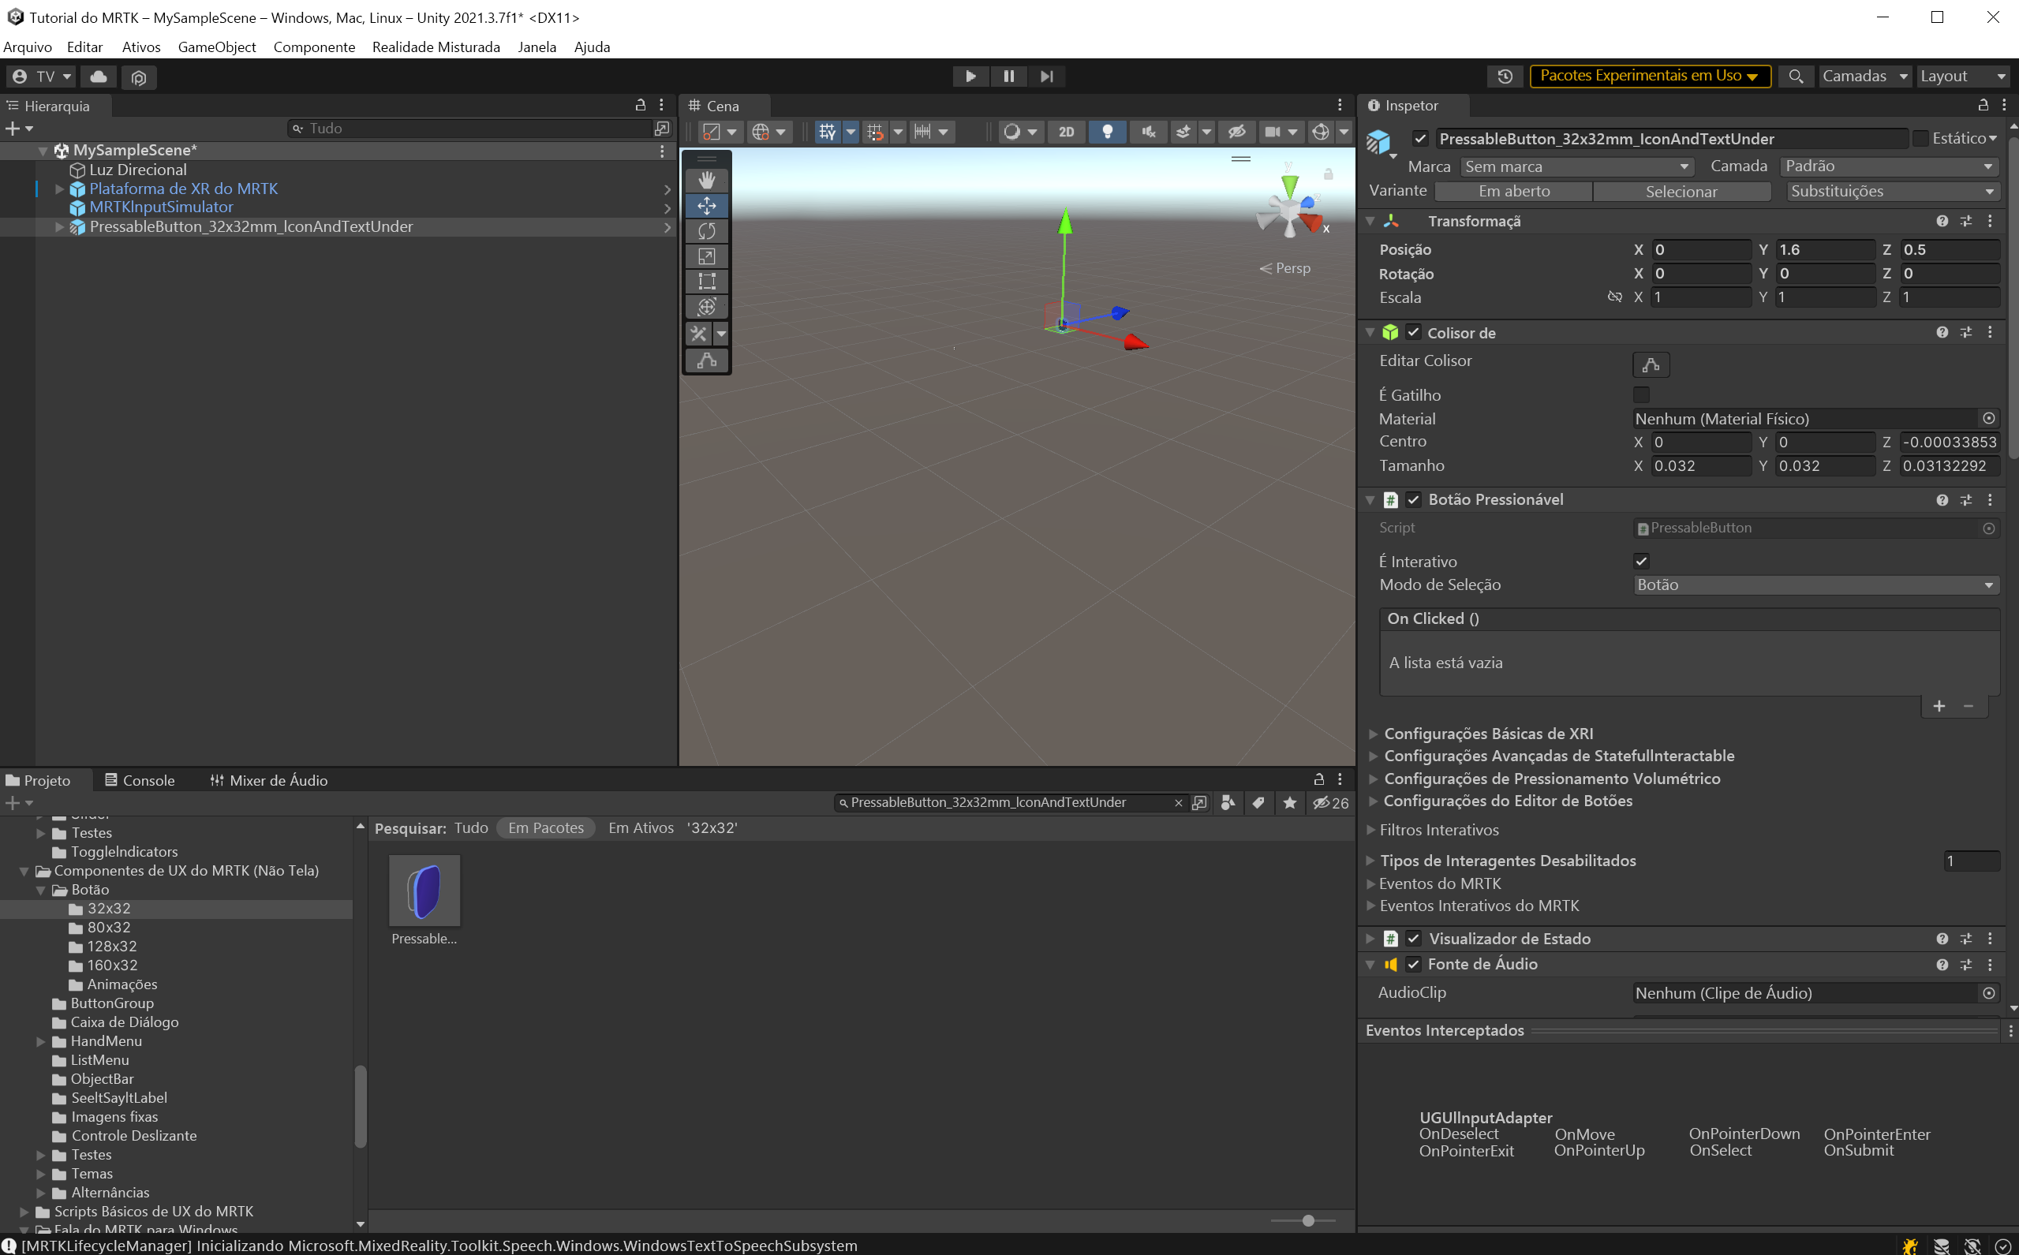Click the Play button
Screen dimensions: 2019x1255
coord(970,77)
